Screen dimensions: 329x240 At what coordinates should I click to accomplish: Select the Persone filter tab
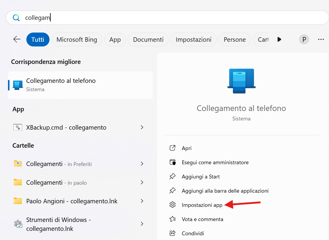pyautogui.click(x=234, y=39)
